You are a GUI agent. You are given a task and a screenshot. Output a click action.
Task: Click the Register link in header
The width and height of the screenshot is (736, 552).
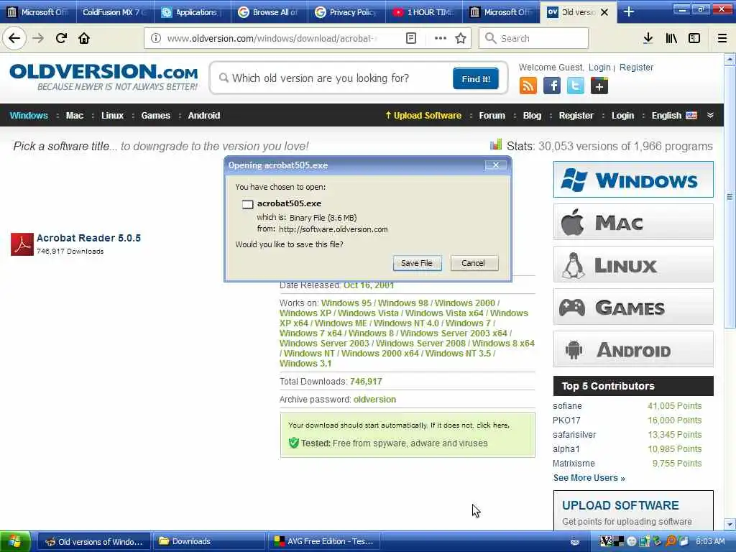[636, 67]
